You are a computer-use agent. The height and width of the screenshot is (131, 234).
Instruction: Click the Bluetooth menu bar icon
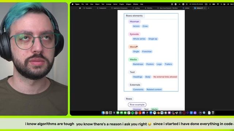click(210, 4)
